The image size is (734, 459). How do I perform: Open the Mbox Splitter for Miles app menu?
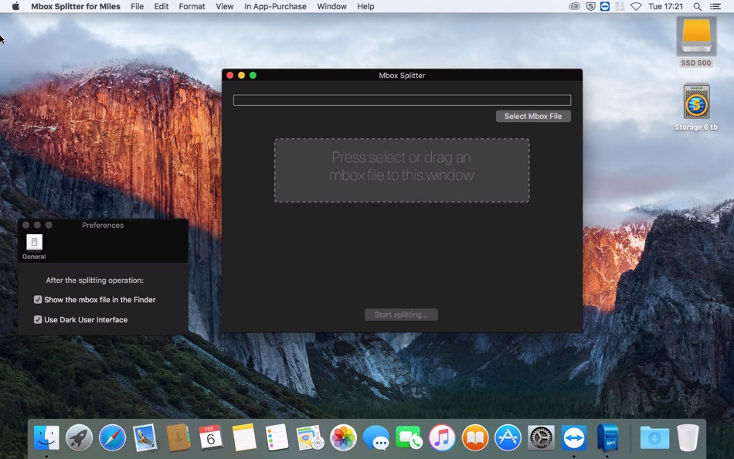[76, 6]
